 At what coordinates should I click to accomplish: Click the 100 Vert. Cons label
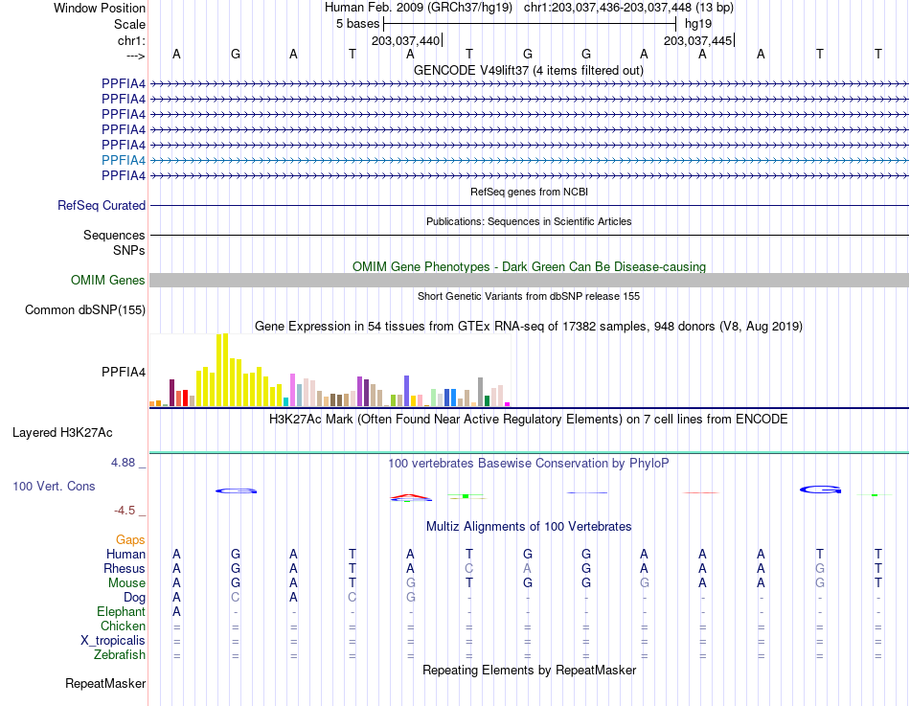tap(54, 487)
